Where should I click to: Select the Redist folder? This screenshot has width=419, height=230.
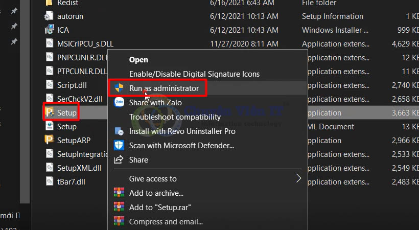(67, 3)
